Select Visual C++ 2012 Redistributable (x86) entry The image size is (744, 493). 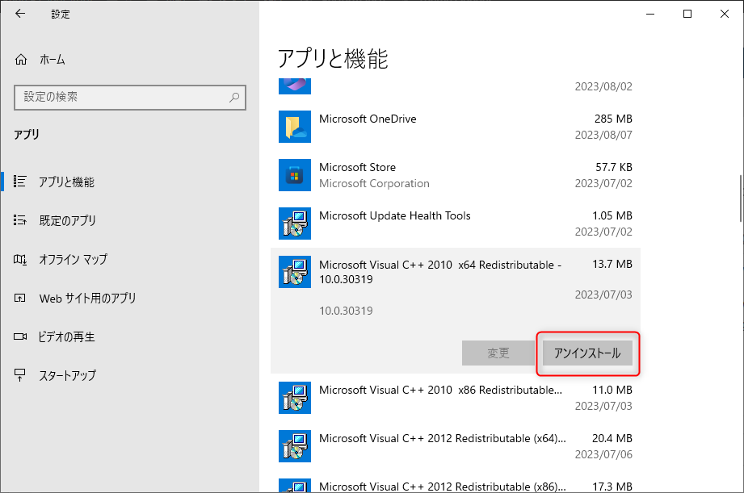click(442, 487)
